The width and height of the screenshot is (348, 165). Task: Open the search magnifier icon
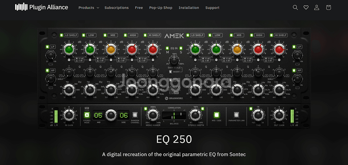tap(295, 7)
